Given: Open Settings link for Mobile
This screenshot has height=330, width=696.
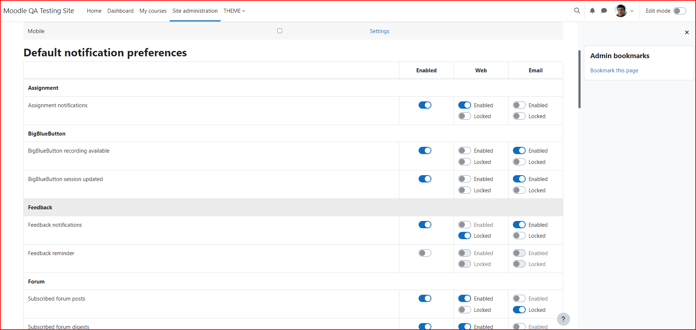Looking at the screenshot, I should click(x=379, y=31).
